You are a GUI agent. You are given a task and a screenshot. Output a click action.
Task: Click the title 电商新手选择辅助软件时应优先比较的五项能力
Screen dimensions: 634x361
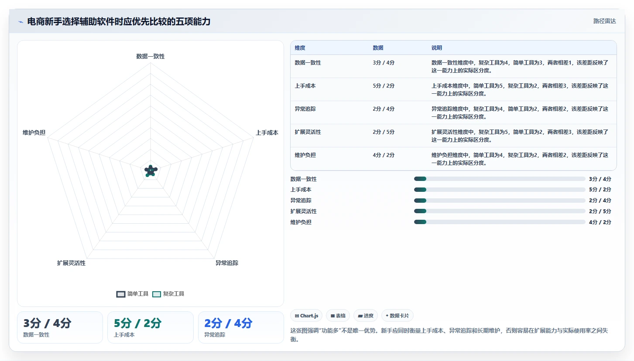119,21
